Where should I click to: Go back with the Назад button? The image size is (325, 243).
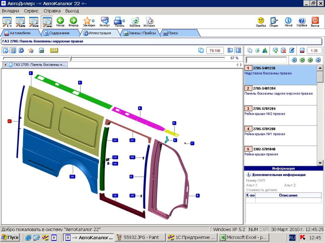tap(60, 22)
